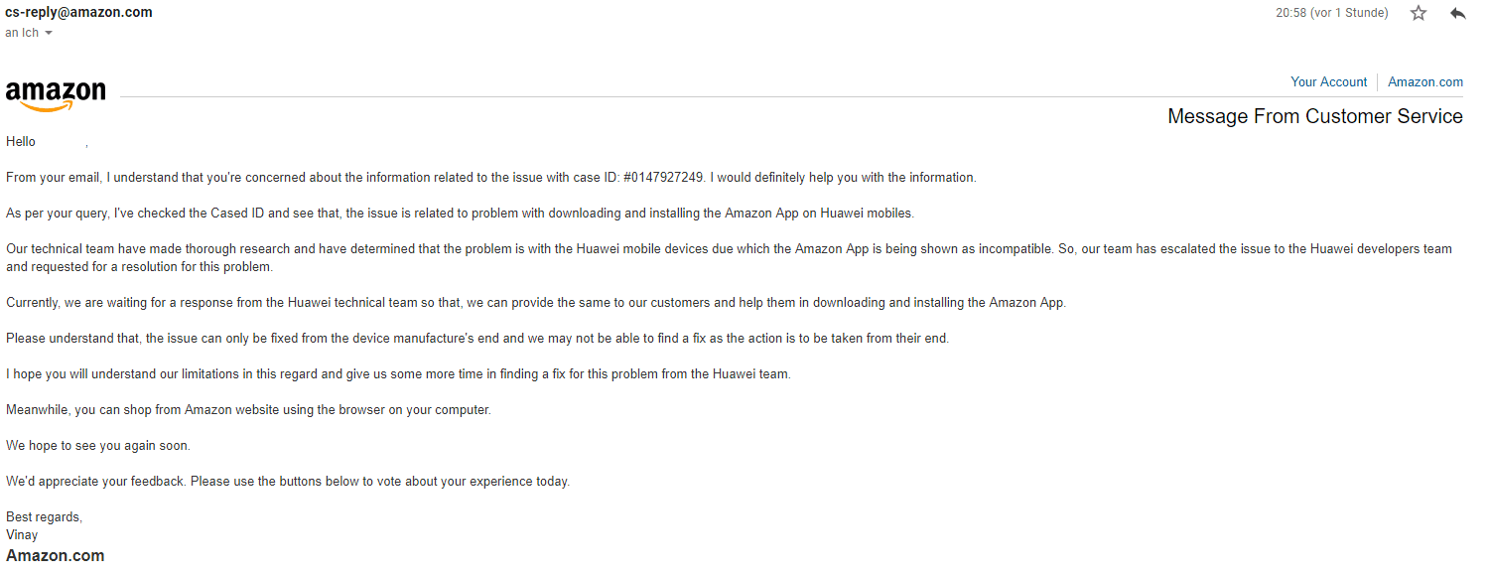Click paragraph starting 'Our technical team'
Image resolution: width=1490 pixels, height=576 pixels.
coord(729,258)
